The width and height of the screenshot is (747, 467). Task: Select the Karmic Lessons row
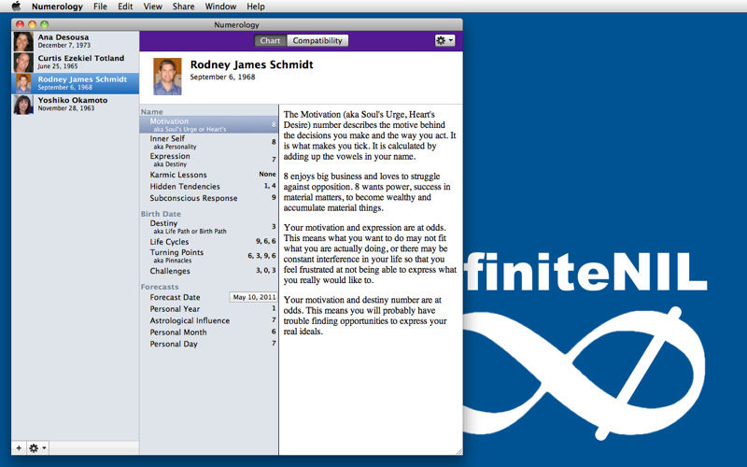[208, 175]
